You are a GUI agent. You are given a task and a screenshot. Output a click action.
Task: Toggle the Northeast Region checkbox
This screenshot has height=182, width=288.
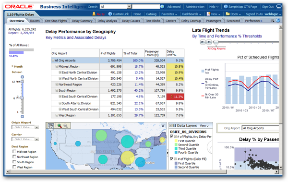click(x=14, y=157)
